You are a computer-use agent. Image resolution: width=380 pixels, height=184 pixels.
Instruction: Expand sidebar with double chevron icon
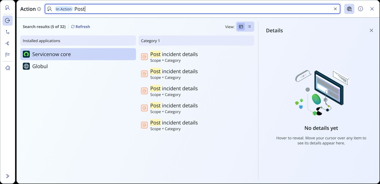click(x=8, y=176)
